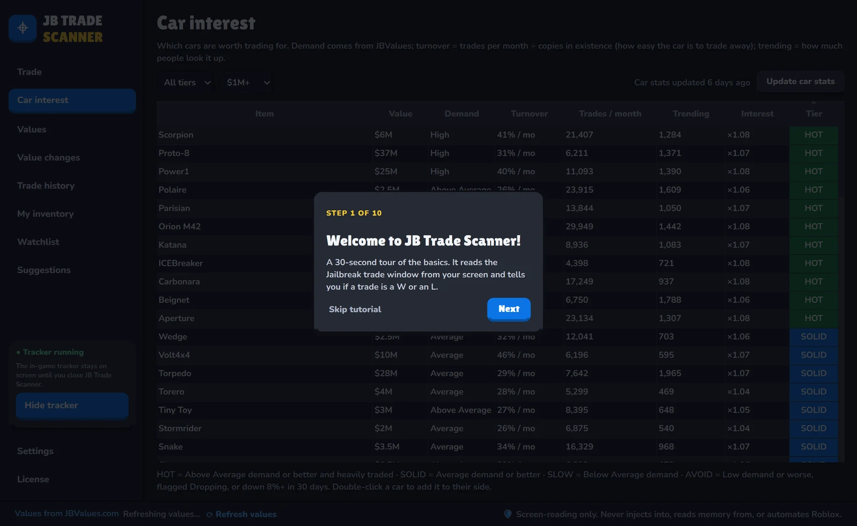Click Update car stats button

pyautogui.click(x=801, y=81)
